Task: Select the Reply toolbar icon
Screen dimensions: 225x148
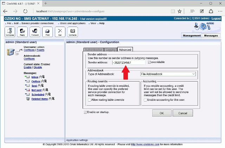Action: pos(22,32)
